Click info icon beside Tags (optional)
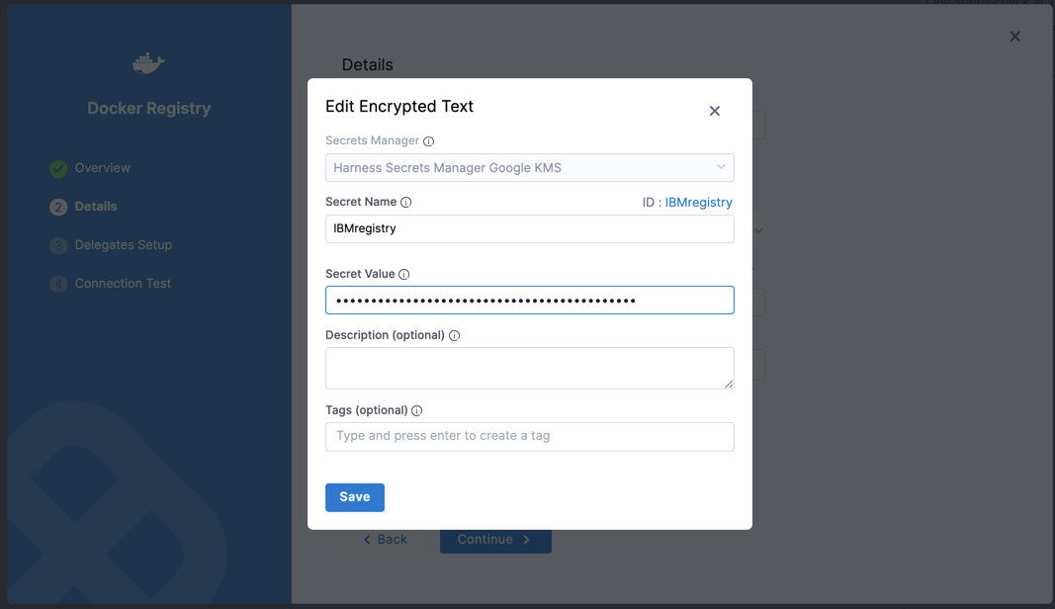This screenshot has height=609, width=1055. (416, 411)
